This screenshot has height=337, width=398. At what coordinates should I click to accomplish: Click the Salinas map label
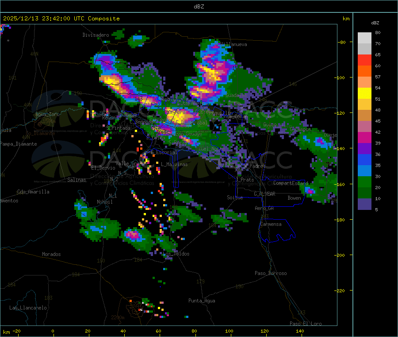coord(77,180)
